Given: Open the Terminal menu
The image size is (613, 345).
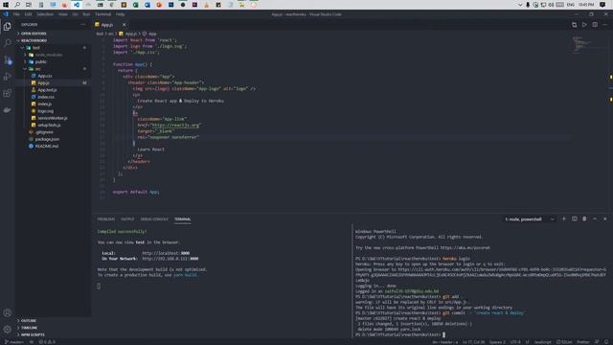Looking at the screenshot, I should pos(103,14).
